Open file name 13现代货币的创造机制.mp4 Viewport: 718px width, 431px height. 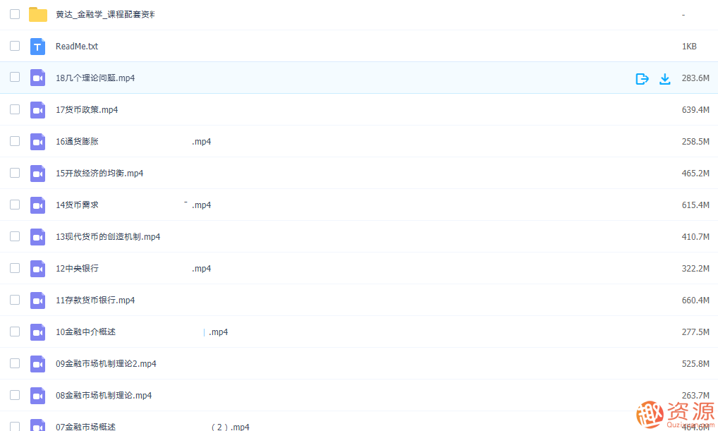pos(108,237)
